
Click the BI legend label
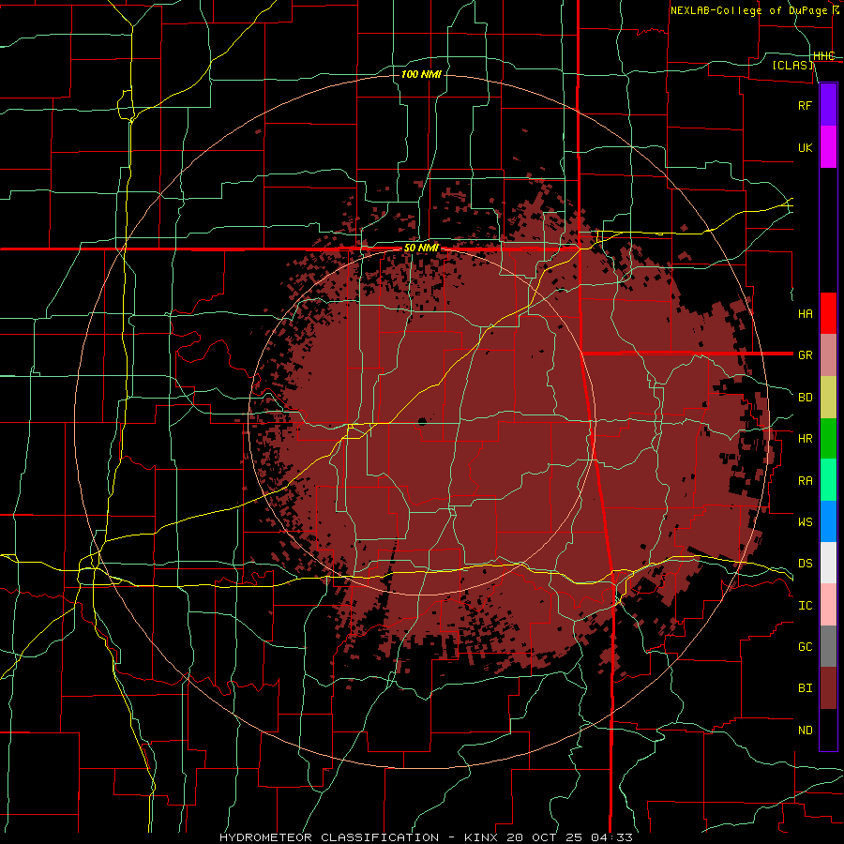(805, 688)
